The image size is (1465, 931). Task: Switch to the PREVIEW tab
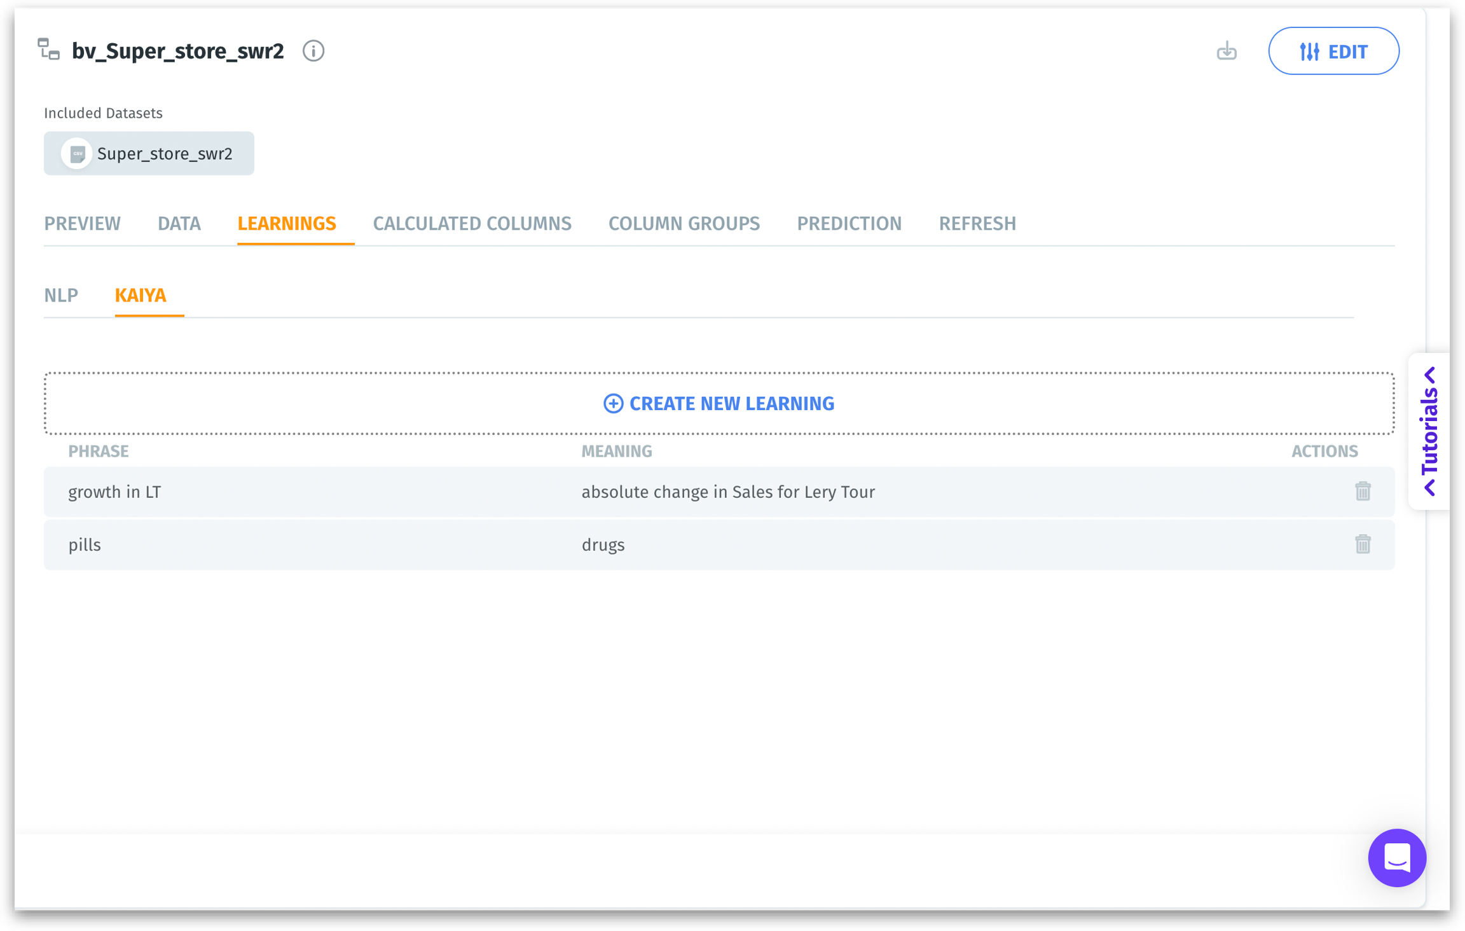(82, 224)
